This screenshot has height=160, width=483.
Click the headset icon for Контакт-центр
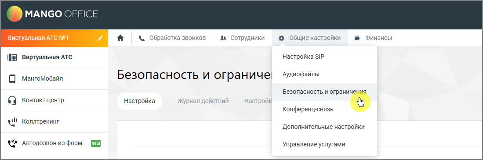click(x=12, y=100)
